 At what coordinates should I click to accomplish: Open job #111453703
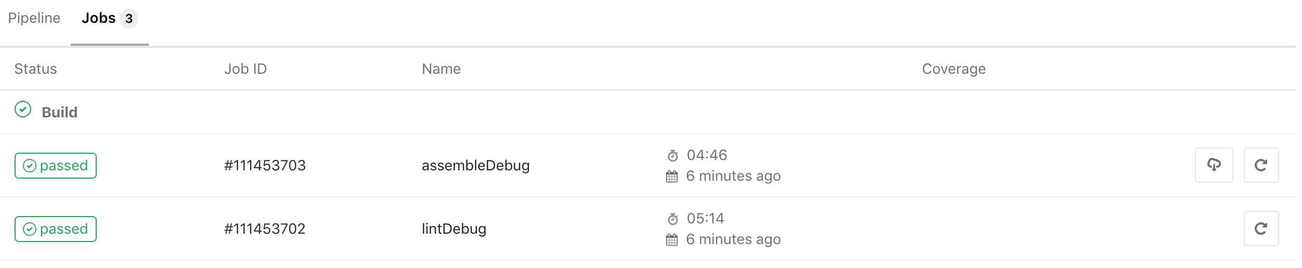(265, 166)
